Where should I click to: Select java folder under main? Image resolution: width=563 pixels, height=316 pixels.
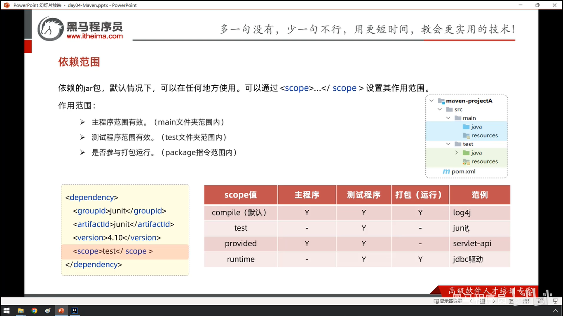472,126
